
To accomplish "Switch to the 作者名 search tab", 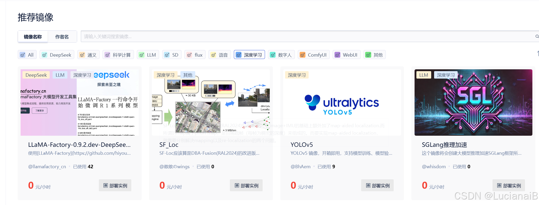I will pyautogui.click(x=62, y=37).
